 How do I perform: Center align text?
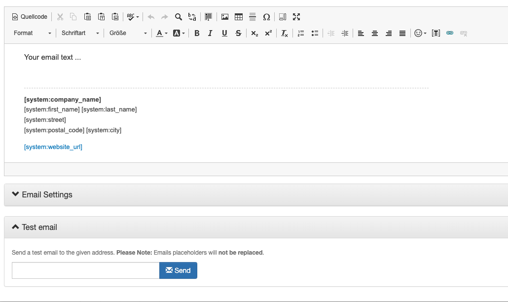tap(375, 33)
